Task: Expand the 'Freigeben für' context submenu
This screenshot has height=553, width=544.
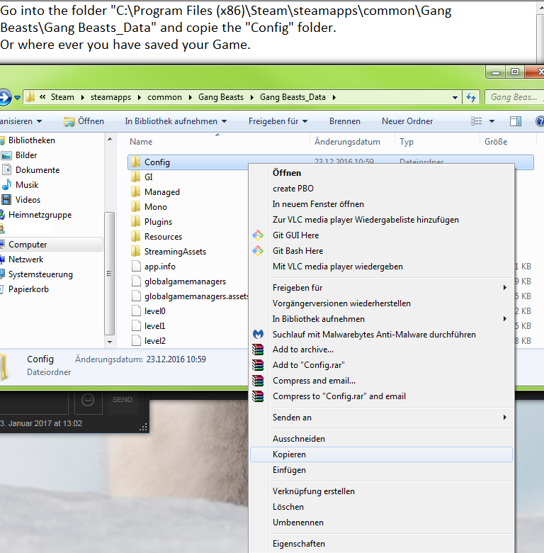Action: pyautogui.click(x=505, y=288)
